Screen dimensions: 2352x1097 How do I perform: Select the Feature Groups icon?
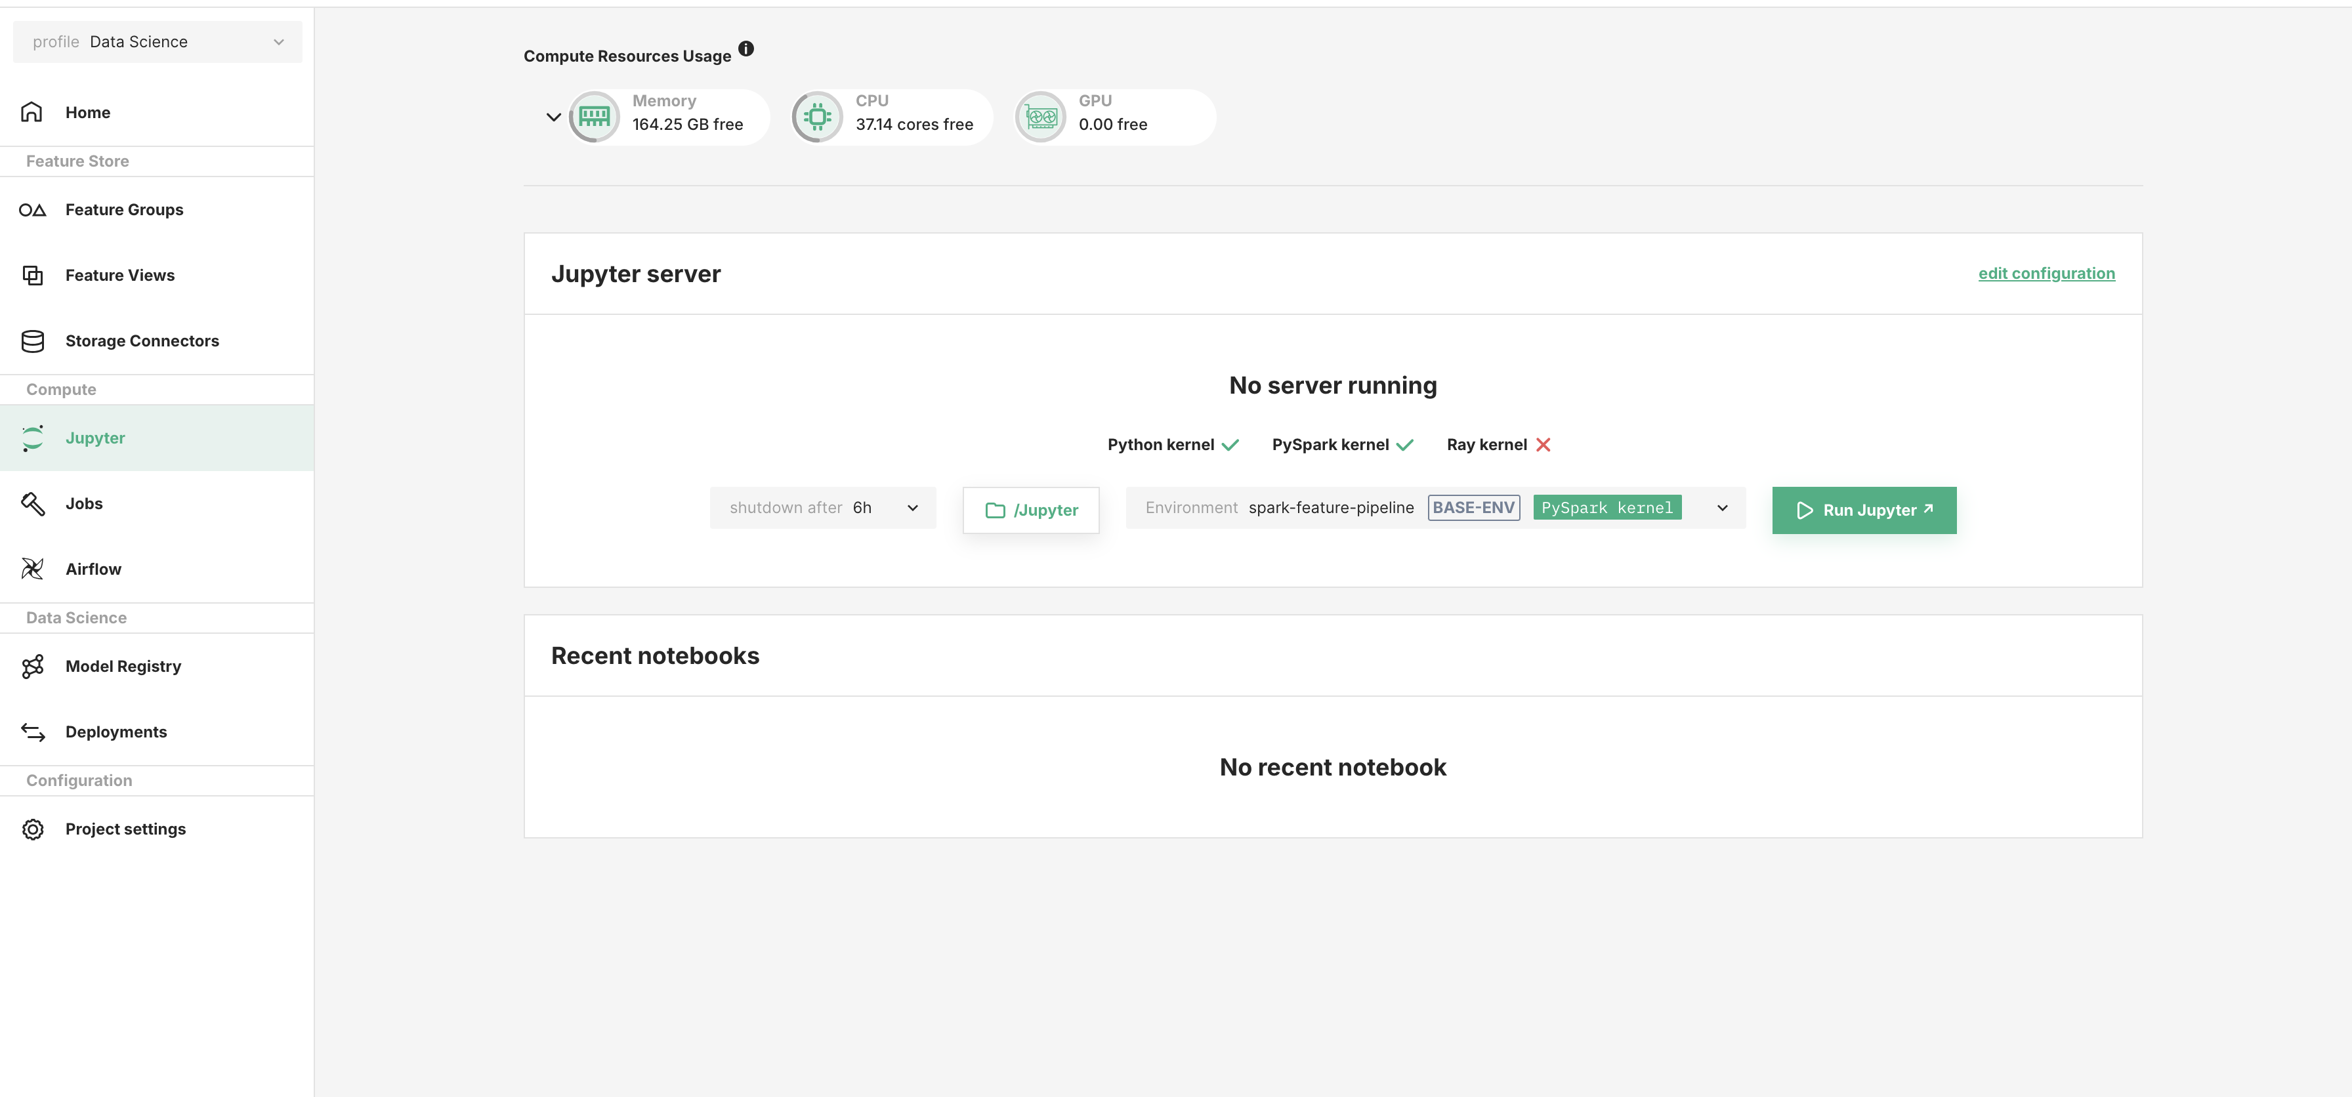(33, 209)
